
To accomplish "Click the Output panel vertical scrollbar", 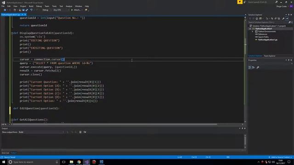I will pos(245,141).
